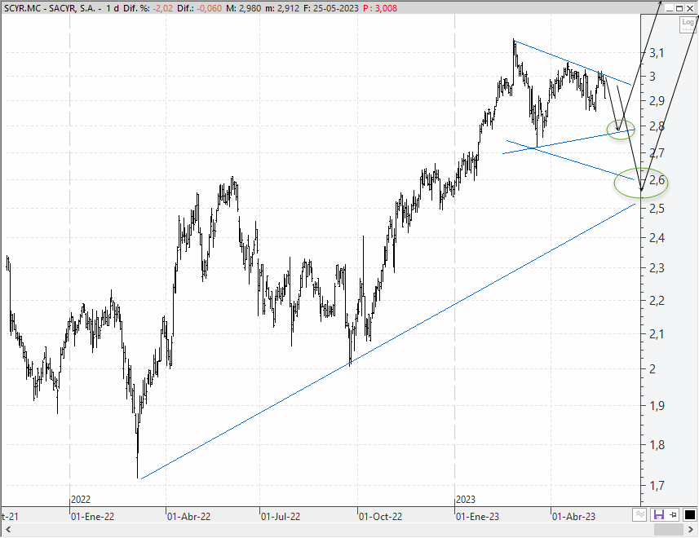Click the '2022' year marker
The image size is (699, 538).
[81, 499]
